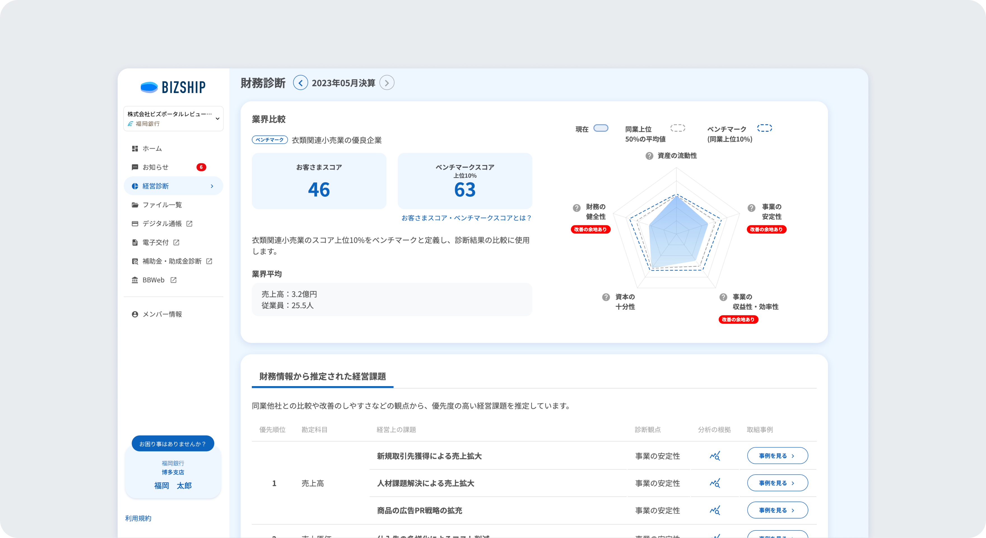986x538 pixels.
Task: Click the external link icon beside 電子交付
Action: click(x=176, y=242)
